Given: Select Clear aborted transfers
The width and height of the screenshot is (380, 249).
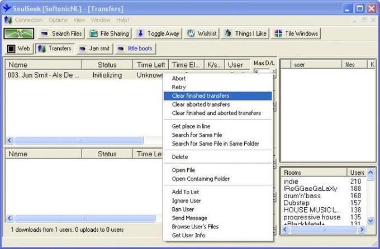Looking at the screenshot, I should (x=217, y=104).
